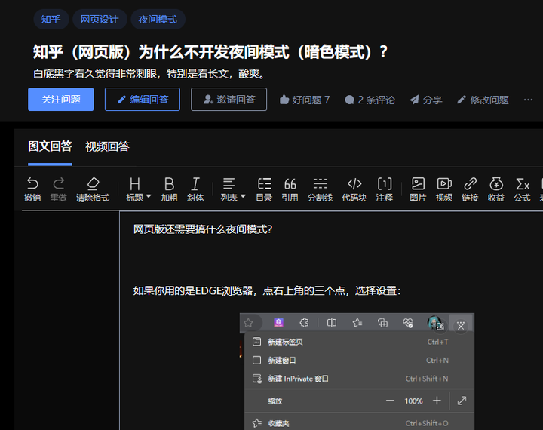The width and height of the screenshot is (543, 430).
Task: Switch to the 视频回答 tab
Action: click(x=107, y=146)
